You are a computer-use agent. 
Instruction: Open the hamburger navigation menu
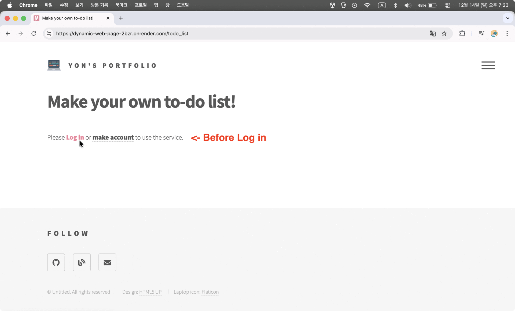point(488,65)
